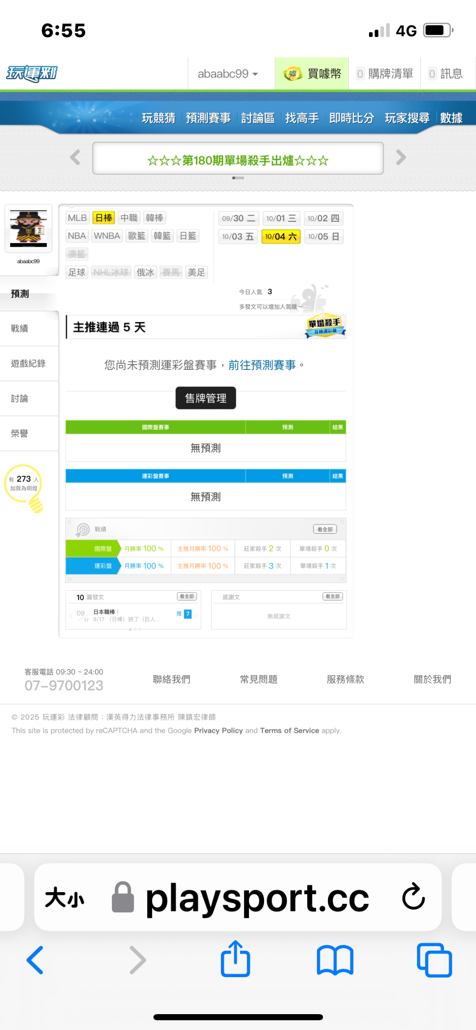Select the 日棒 league filter

pyautogui.click(x=104, y=218)
